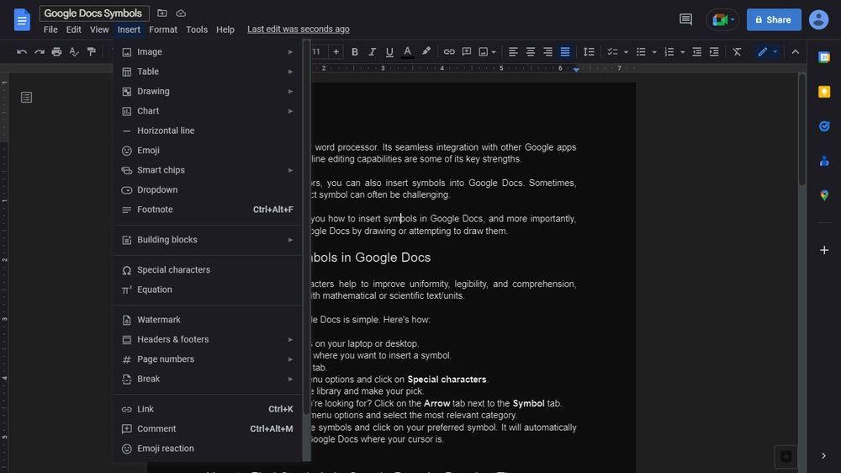Click the Insert link toolbar icon
This screenshot has width=841, height=473.
point(449,52)
